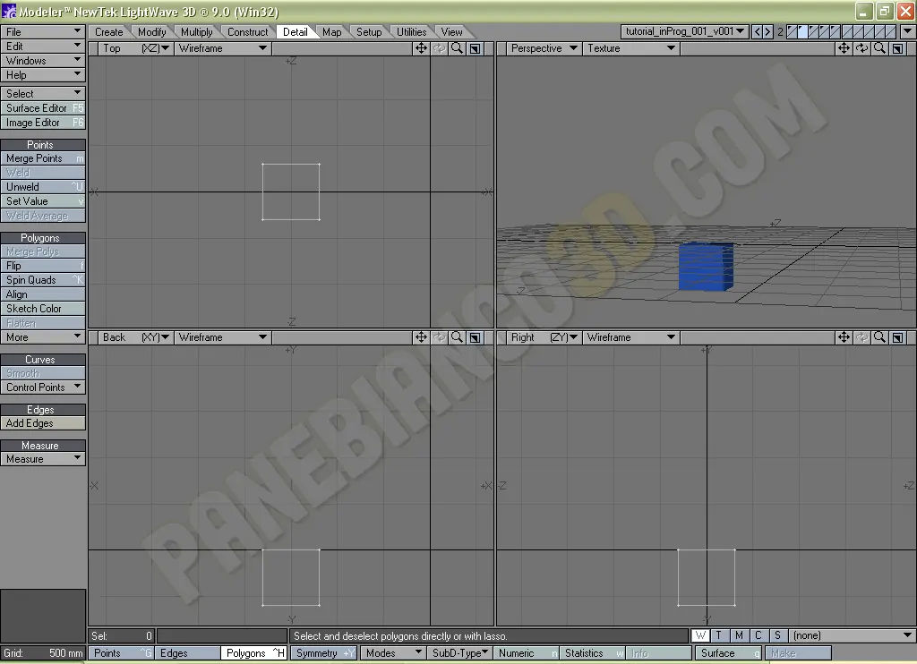
Task: Maximize the Top viewport with its corner icon
Action: click(x=475, y=48)
